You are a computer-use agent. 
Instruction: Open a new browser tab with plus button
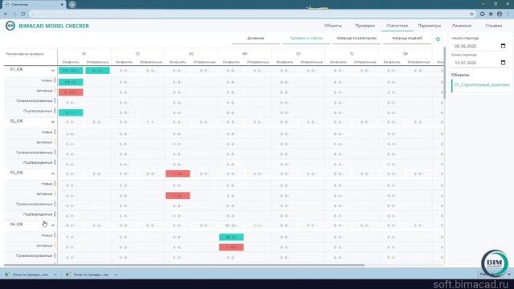[x=72, y=5]
